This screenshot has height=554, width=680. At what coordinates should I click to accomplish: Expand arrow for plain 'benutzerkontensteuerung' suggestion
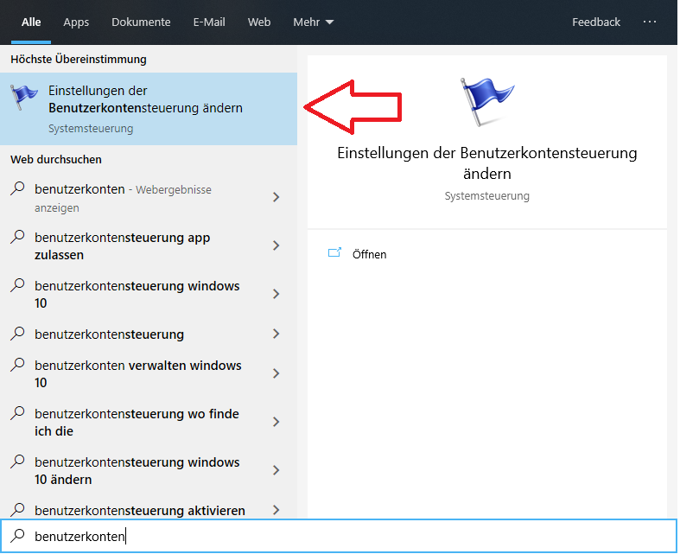click(276, 334)
